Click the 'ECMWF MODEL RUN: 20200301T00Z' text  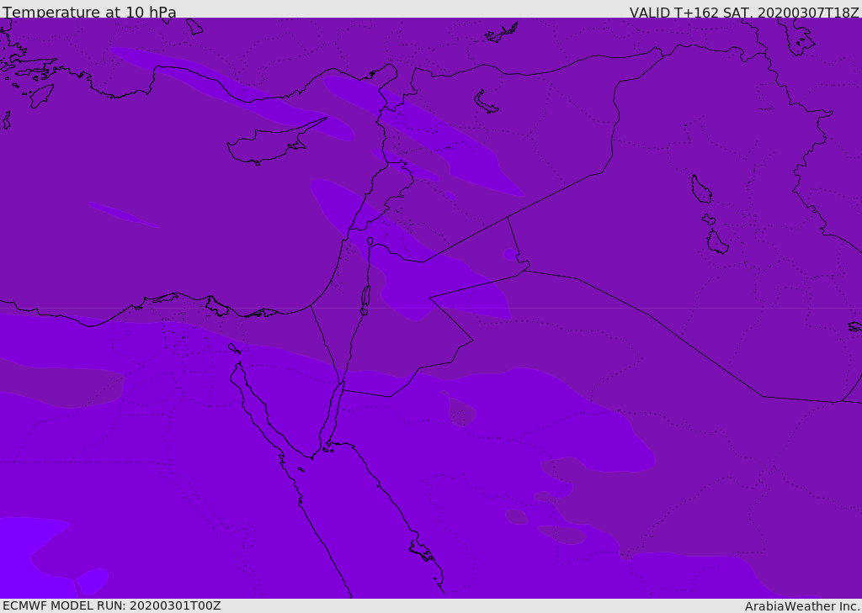click(112, 605)
